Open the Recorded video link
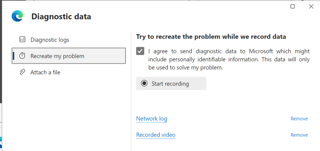 [156, 135]
